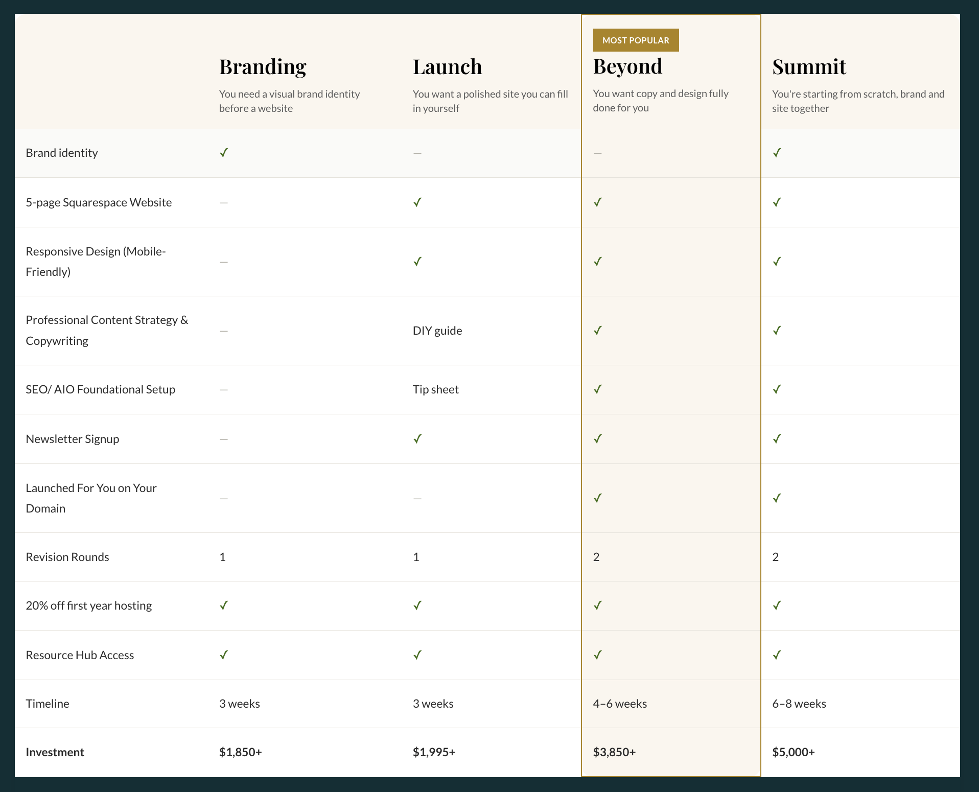The image size is (979, 792).
Task: Click the Launched For You checkmark under Beyond
Action: pyautogui.click(x=598, y=498)
